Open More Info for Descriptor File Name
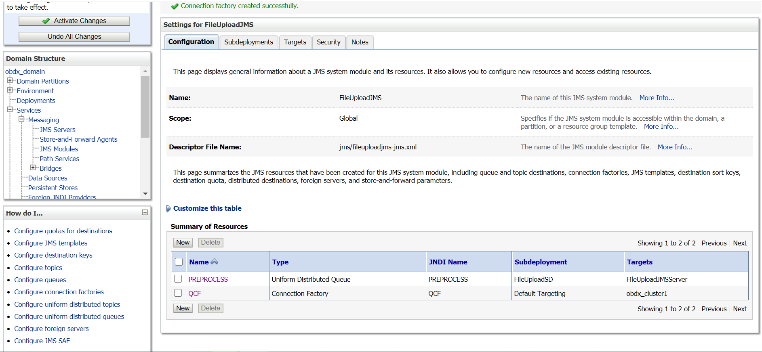 (x=675, y=147)
